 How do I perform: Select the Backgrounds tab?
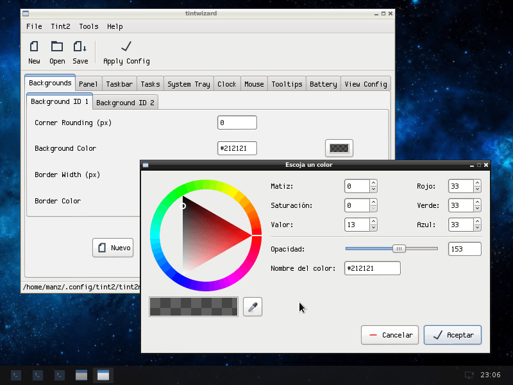click(x=50, y=83)
